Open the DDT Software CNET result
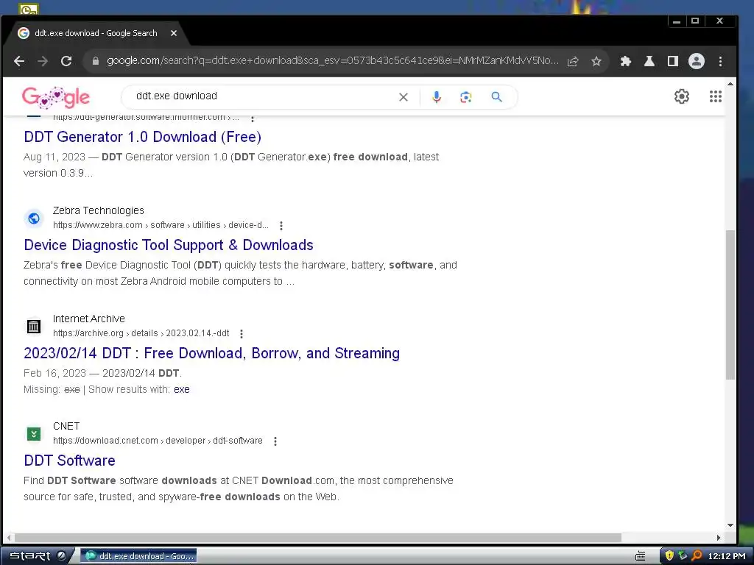 70,461
